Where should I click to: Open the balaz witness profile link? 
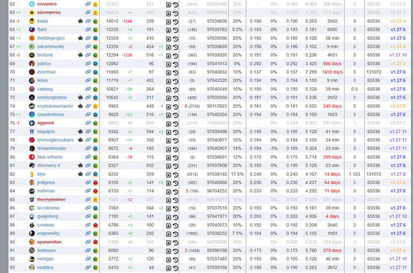coord(42,21)
